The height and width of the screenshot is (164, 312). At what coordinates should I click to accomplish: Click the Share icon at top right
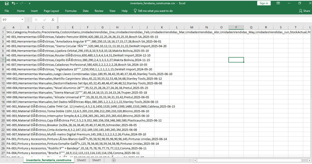point(304,11)
